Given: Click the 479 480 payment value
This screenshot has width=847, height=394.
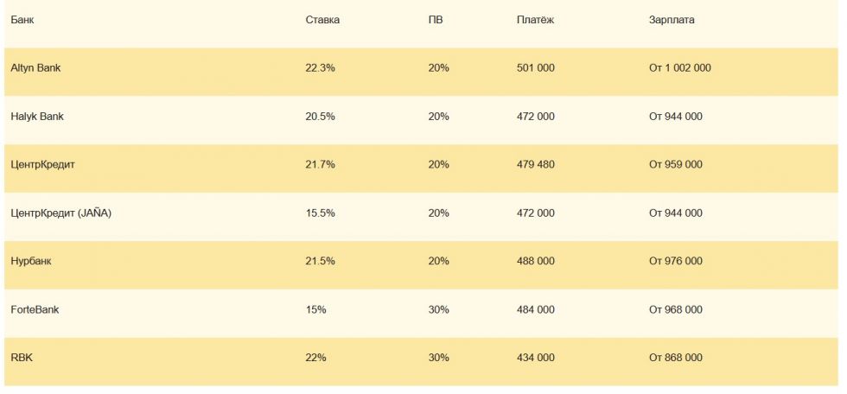Looking at the screenshot, I should pos(536,164).
